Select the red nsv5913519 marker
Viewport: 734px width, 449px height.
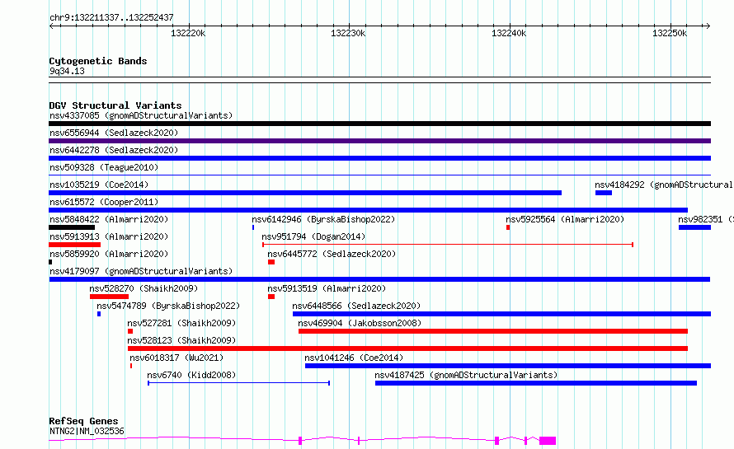[271, 297]
